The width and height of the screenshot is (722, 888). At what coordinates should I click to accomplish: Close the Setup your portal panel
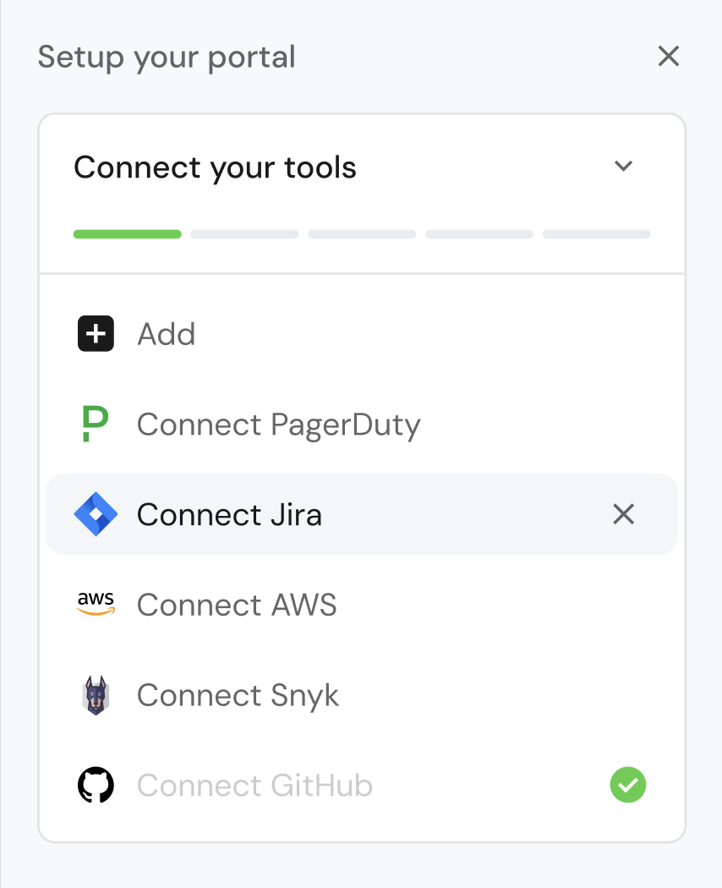668,57
